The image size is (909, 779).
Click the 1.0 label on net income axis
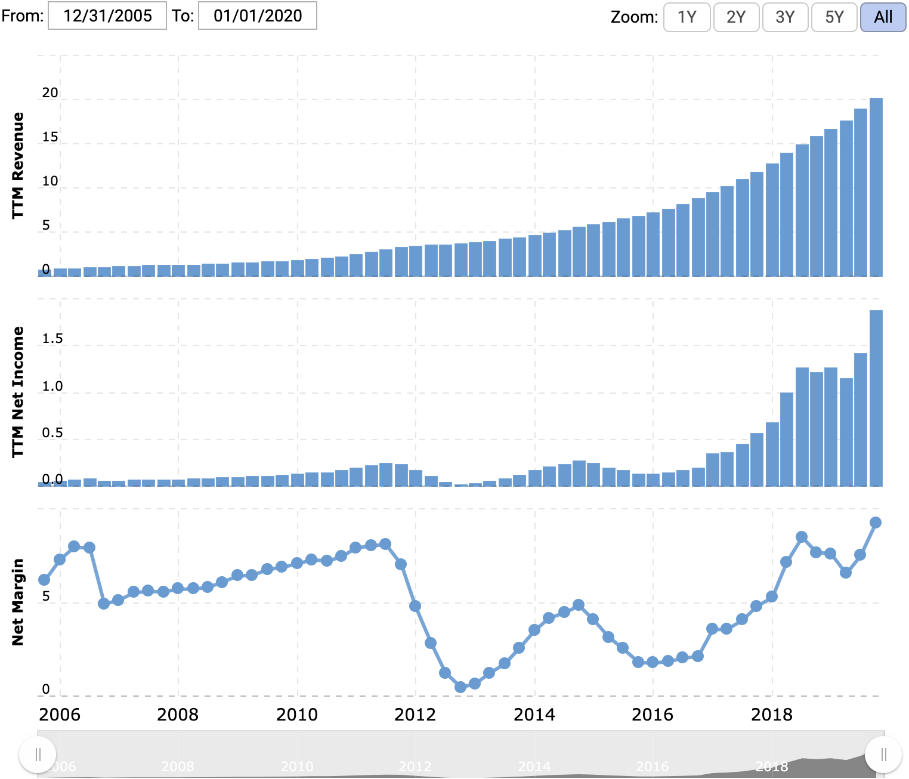click(52, 387)
